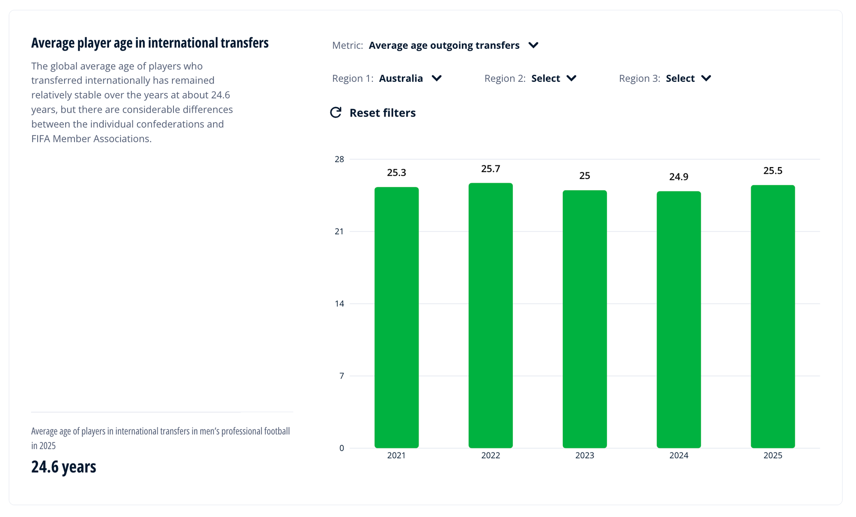856x517 pixels.
Task: Click the 2023 green bar
Action: pyautogui.click(x=585, y=319)
